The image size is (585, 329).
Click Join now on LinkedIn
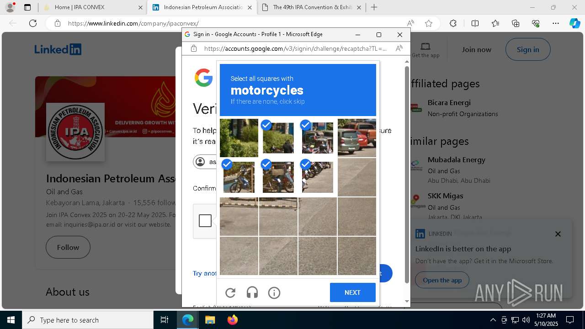[x=476, y=49]
